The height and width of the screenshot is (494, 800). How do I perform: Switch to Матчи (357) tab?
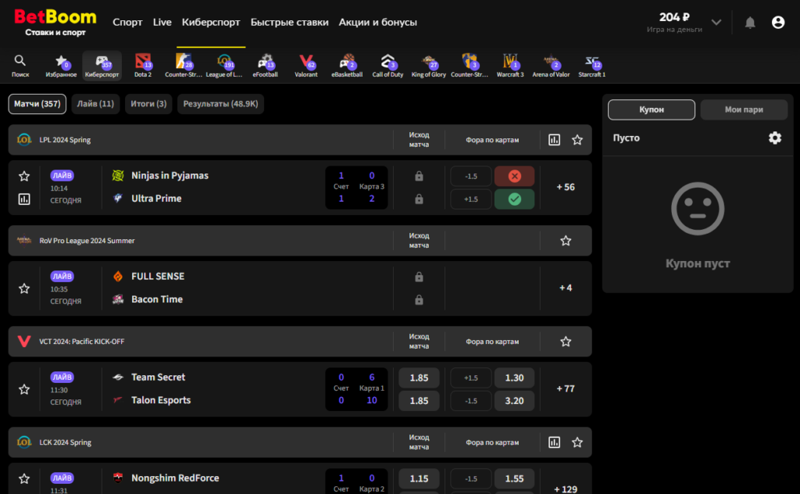(x=37, y=104)
